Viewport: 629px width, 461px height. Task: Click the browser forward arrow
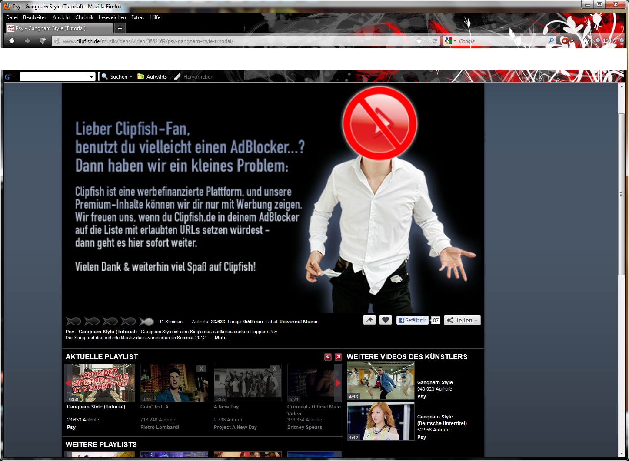[x=27, y=41]
